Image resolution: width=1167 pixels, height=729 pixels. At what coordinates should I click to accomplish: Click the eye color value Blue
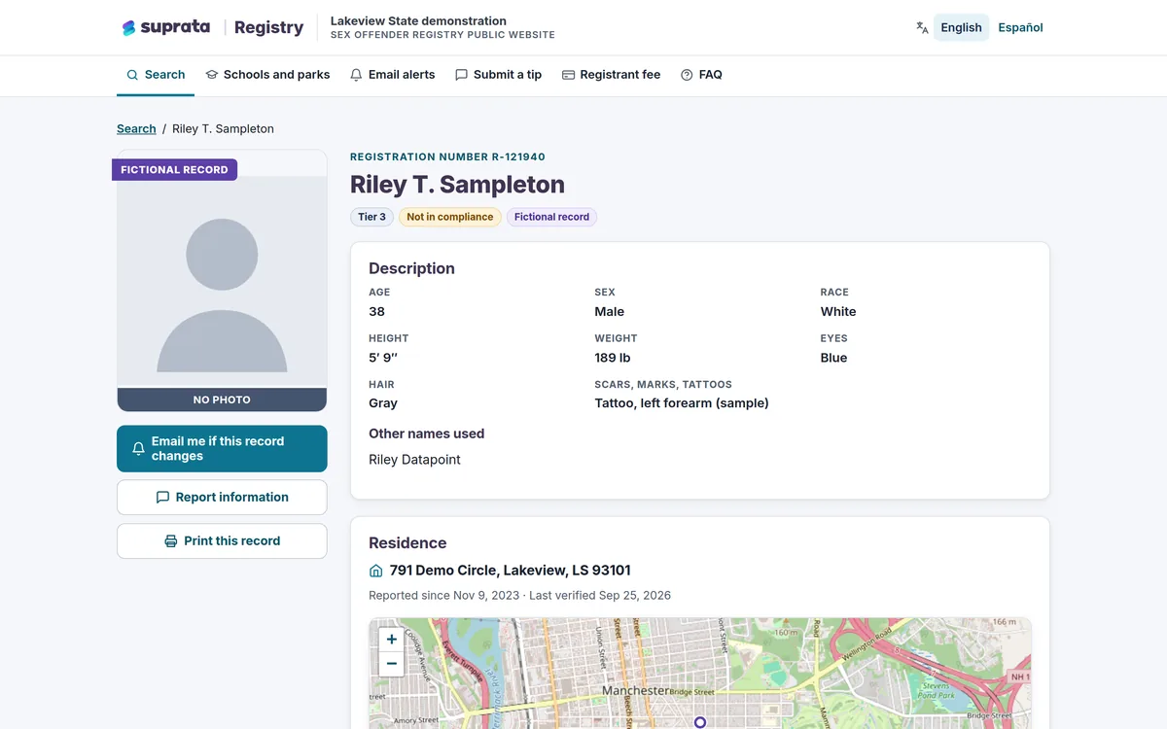(833, 358)
